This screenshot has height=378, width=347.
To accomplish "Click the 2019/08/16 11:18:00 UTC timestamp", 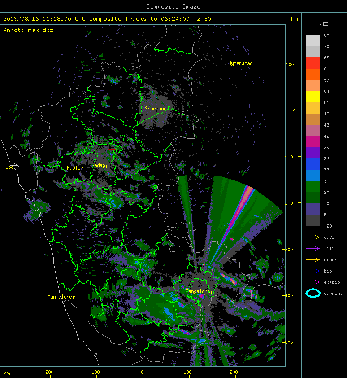I will 44,19.
